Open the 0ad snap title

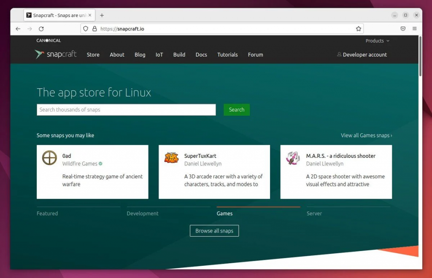67,156
